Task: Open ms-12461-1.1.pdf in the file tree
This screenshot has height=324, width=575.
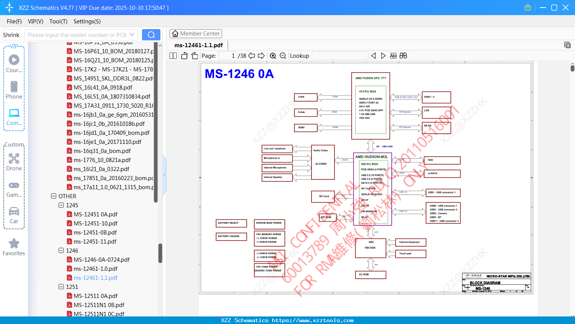Action: click(x=96, y=278)
